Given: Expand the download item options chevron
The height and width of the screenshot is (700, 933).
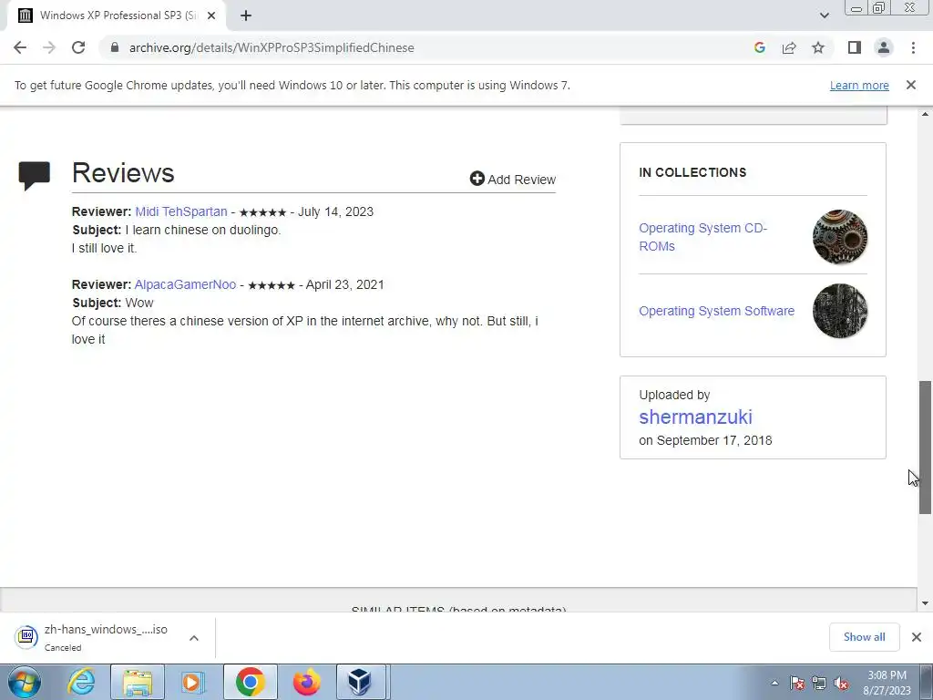Looking at the screenshot, I should tap(194, 637).
